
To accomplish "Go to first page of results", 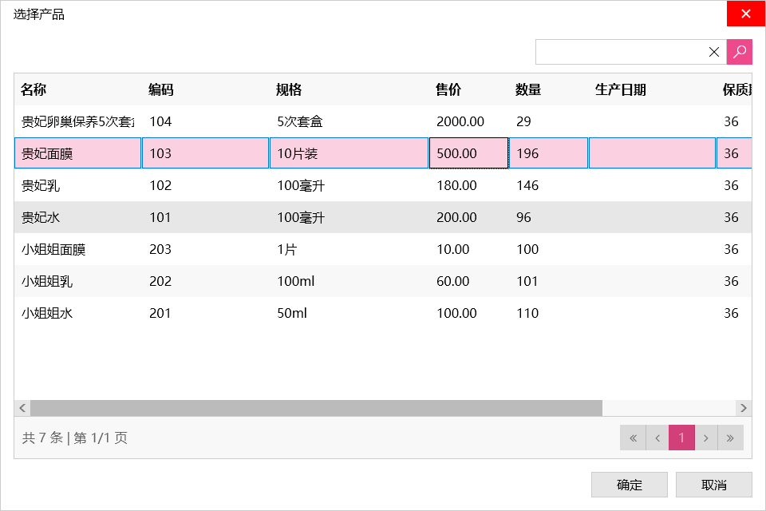I will click(x=633, y=438).
